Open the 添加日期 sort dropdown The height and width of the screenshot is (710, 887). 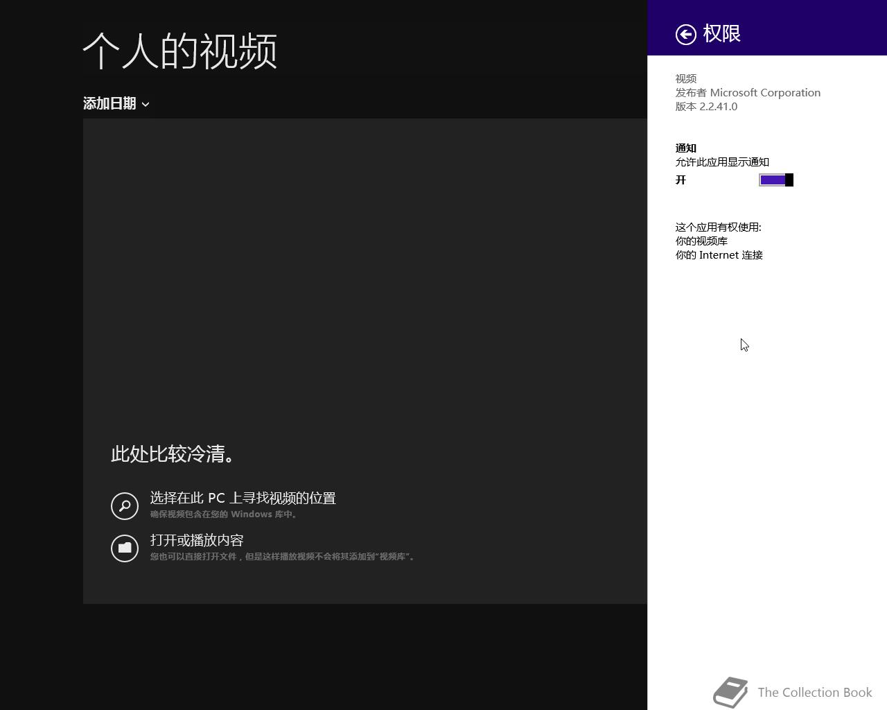pyautogui.click(x=116, y=104)
